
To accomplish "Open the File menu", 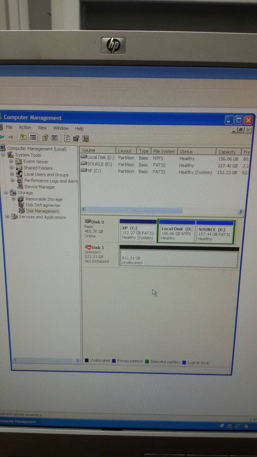I will 9,127.
